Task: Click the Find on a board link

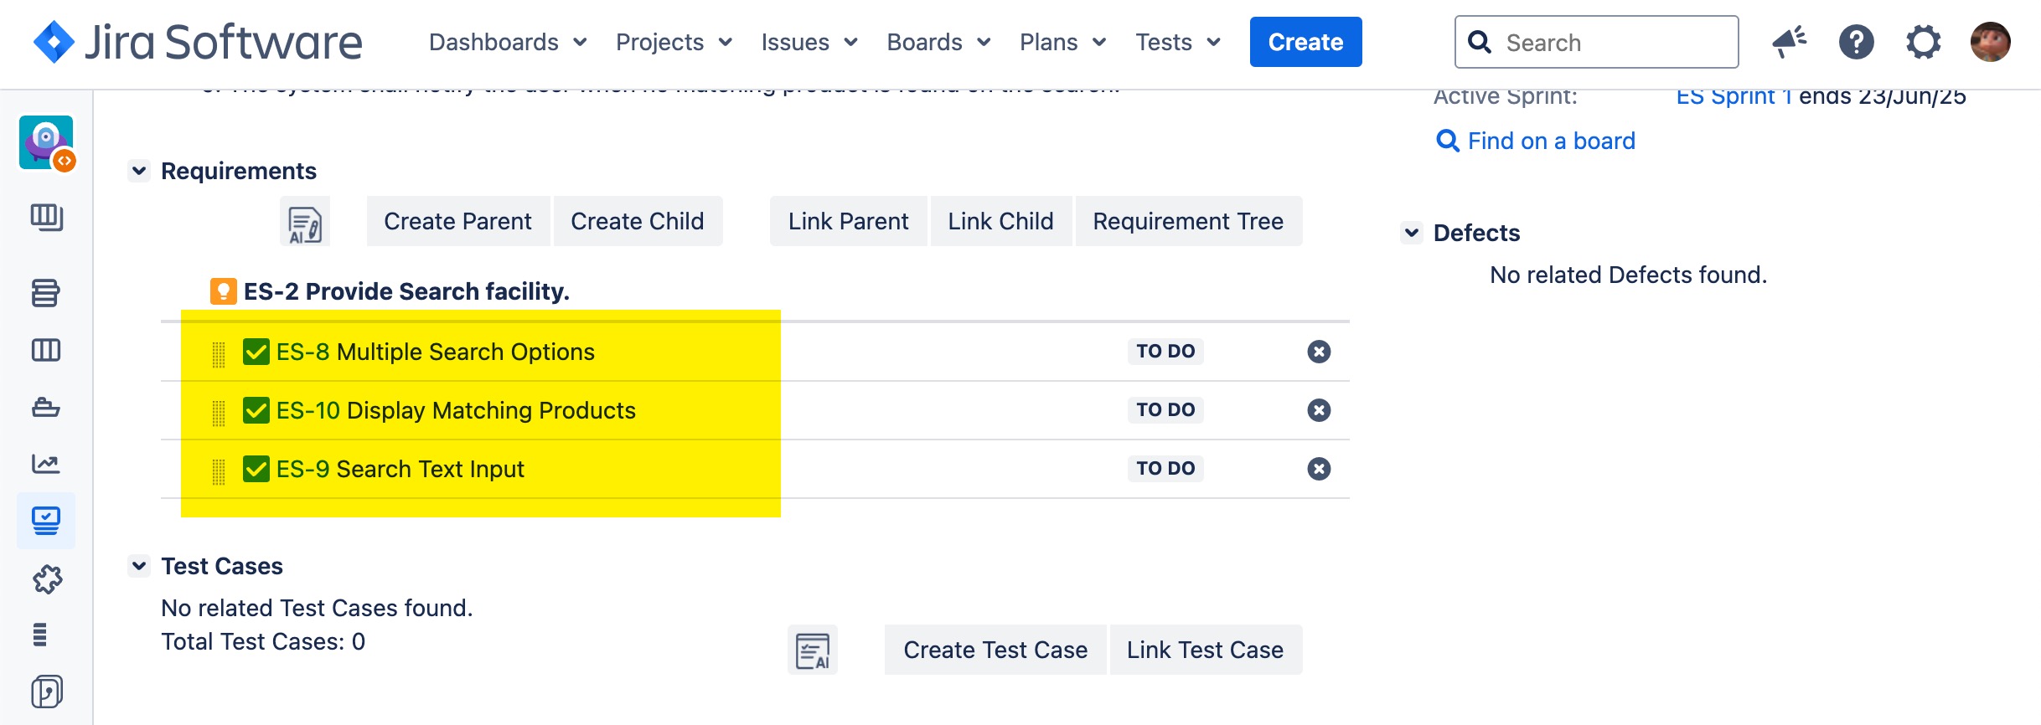Action: click(1551, 141)
